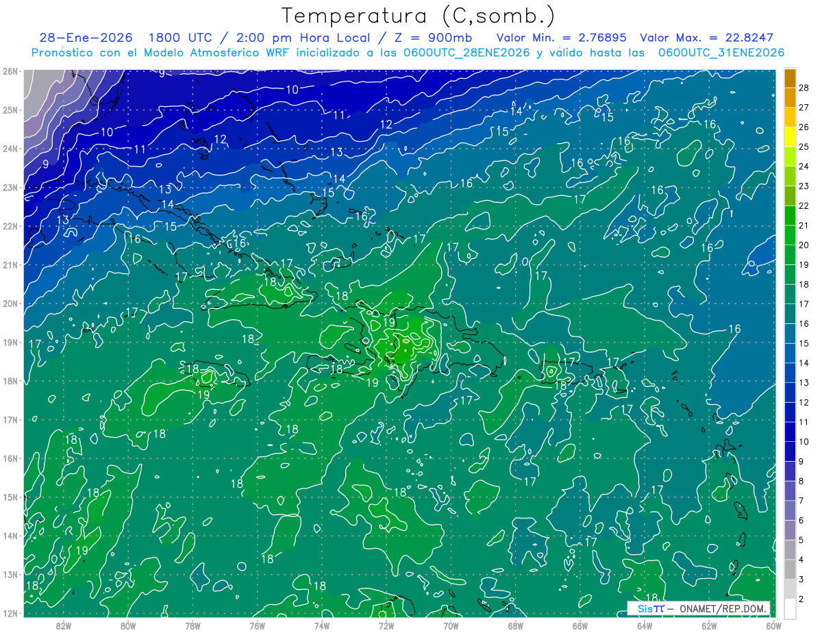Click the 22N latitude axis label
This screenshot has height=635, width=822.
click(10, 226)
